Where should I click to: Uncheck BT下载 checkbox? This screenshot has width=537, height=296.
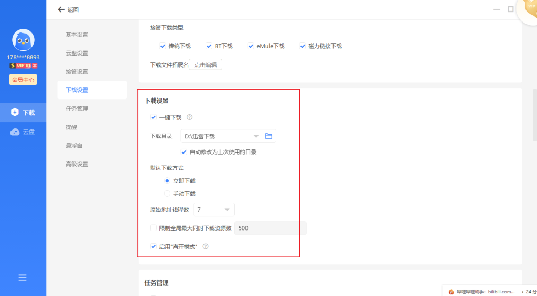209,46
